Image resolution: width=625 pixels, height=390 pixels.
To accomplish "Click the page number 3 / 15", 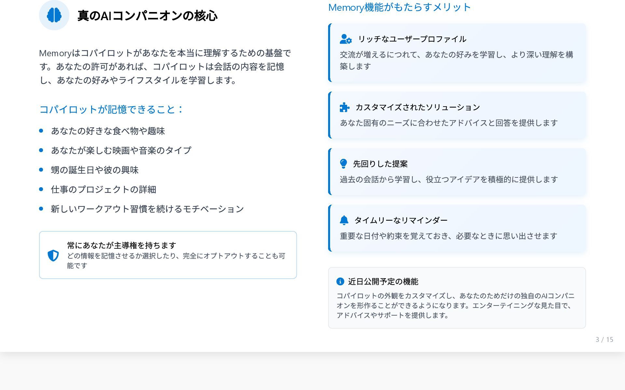I will [x=604, y=340].
